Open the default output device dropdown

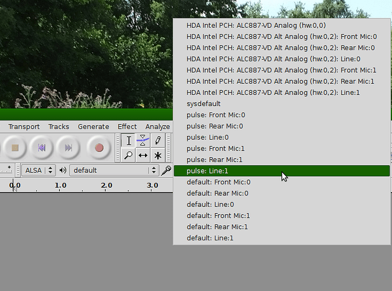click(x=114, y=171)
